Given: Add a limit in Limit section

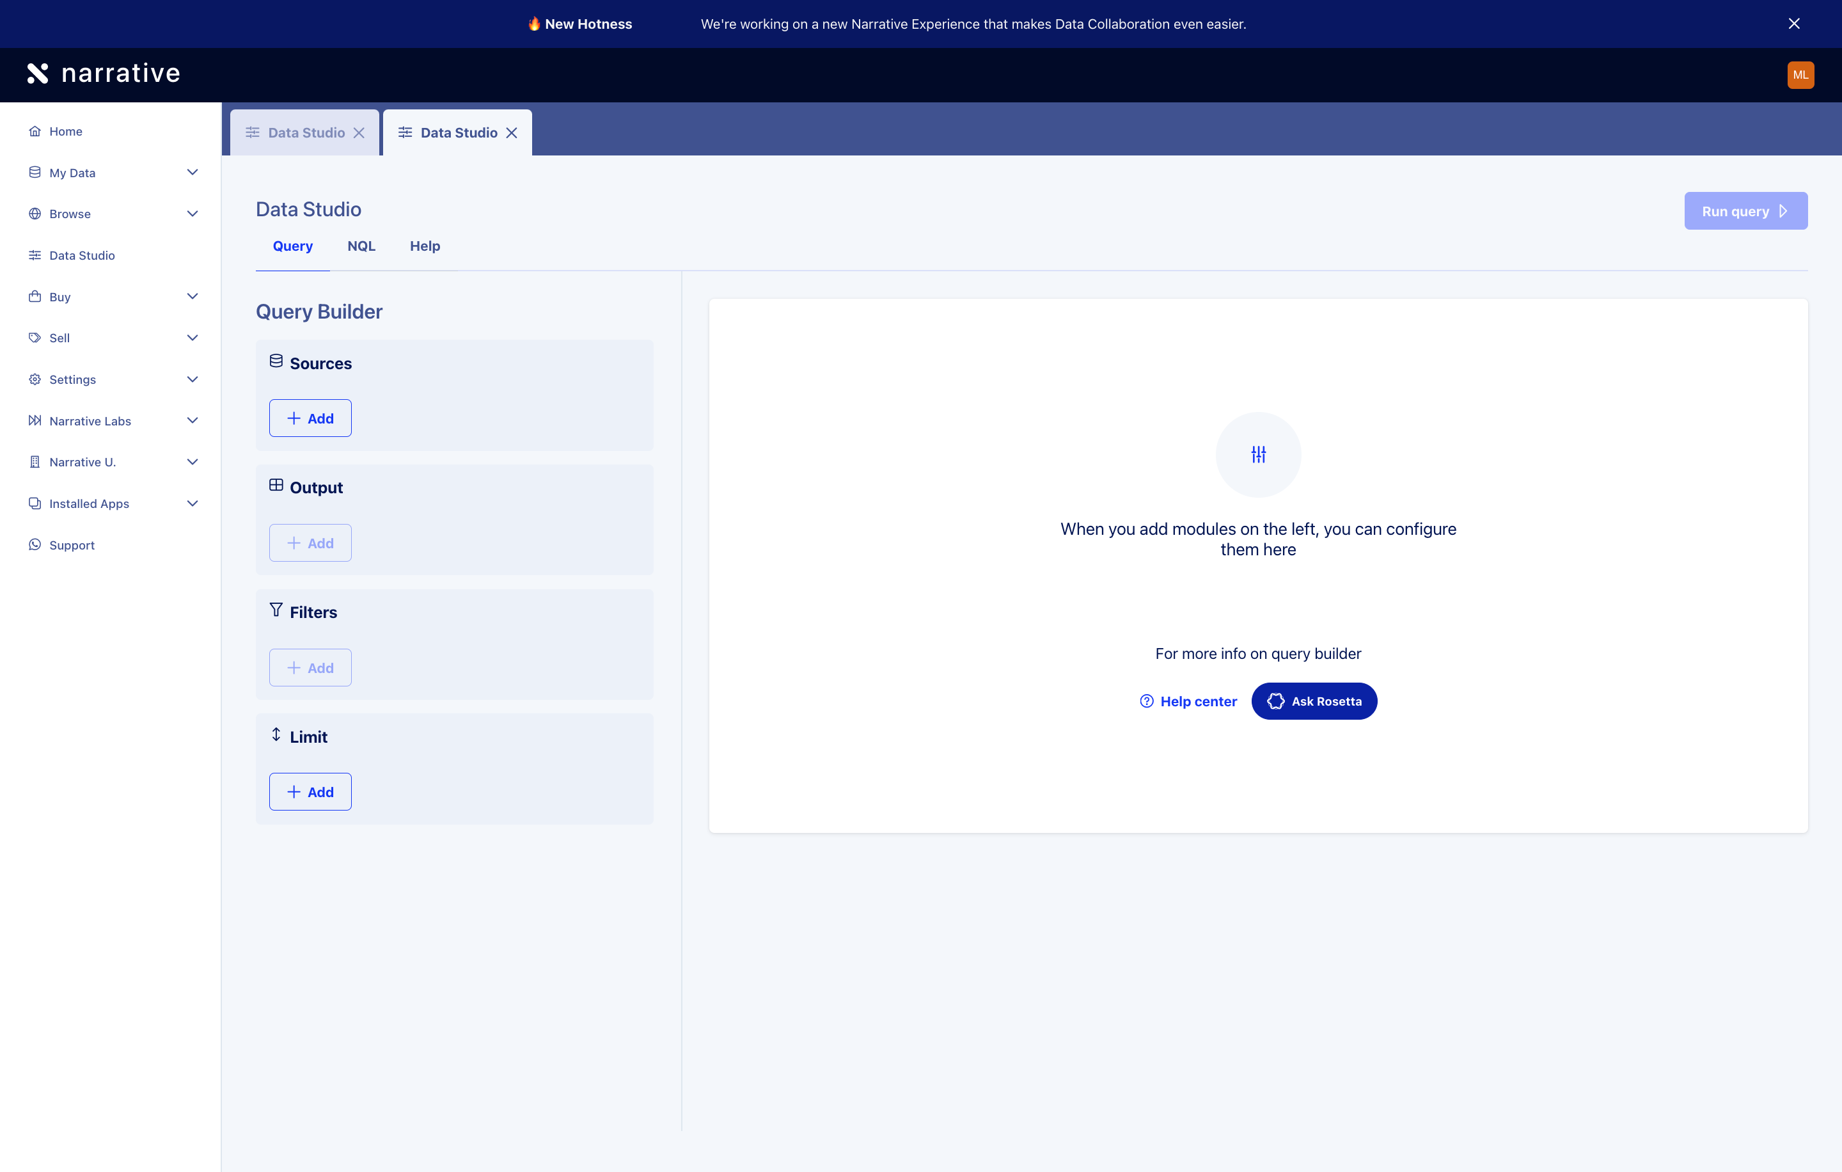Looking at the screenshot, I should [310, 792].
